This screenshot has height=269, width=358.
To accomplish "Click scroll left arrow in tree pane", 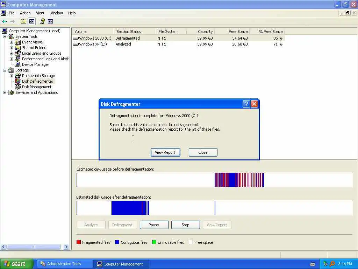I will pyautogui.click(x=3, y=247).
